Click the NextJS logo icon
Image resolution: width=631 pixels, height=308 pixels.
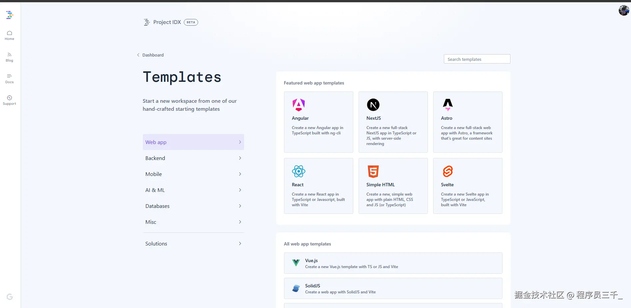(x=373, y=105)
